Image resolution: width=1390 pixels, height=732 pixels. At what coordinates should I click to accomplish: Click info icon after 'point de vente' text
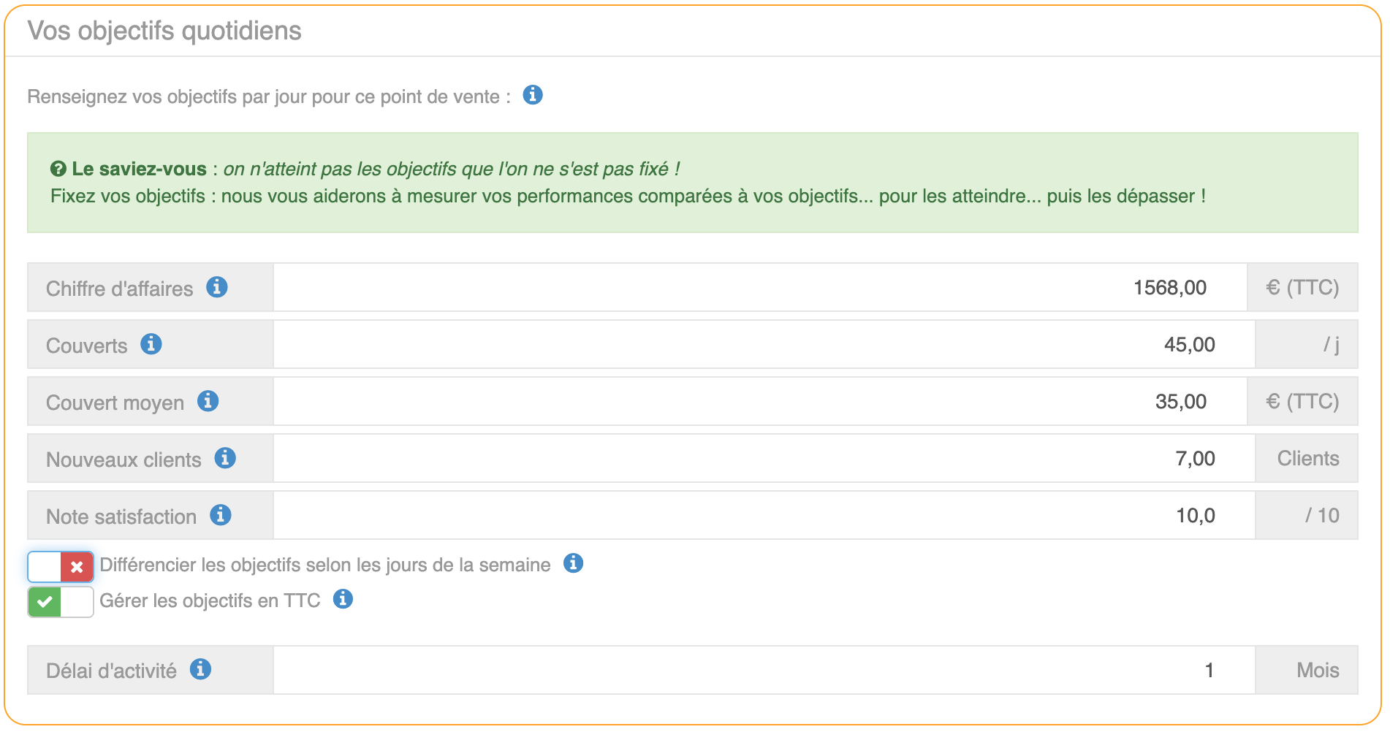[533, 95]
